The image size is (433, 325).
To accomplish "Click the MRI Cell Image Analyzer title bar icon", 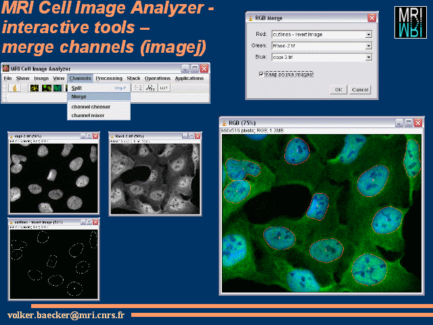I will coord(6,68).
